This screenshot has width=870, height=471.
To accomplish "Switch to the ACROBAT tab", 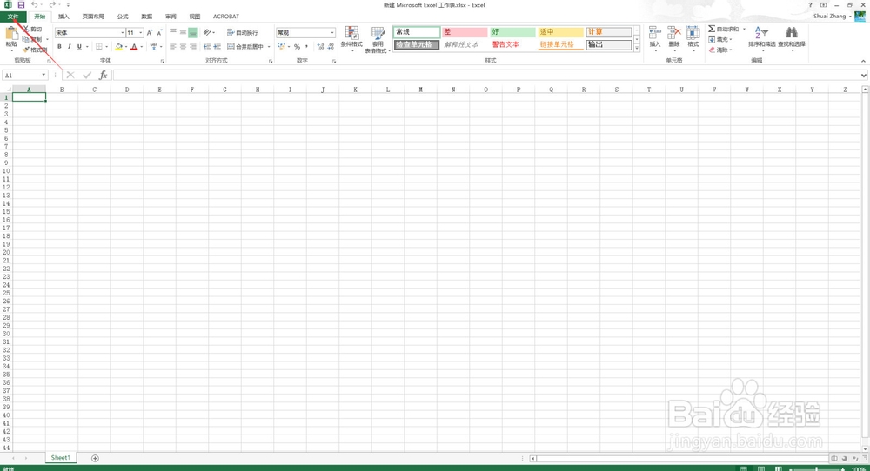I will (226, 17).
